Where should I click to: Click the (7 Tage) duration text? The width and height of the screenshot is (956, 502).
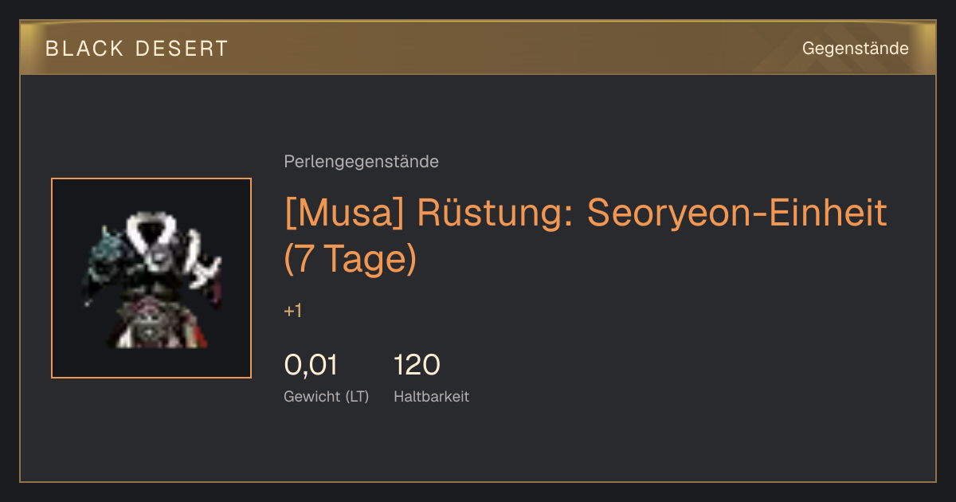point(351,260)
